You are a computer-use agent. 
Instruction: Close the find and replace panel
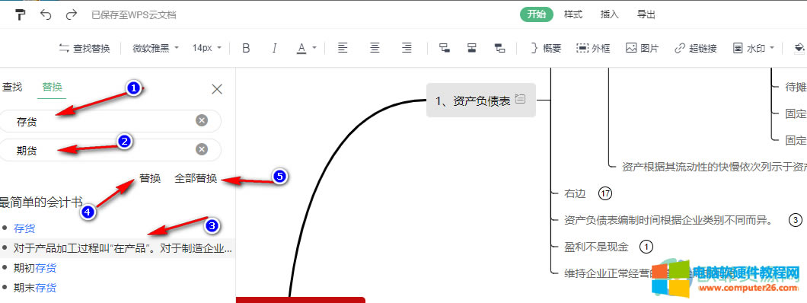pos(217,89)
